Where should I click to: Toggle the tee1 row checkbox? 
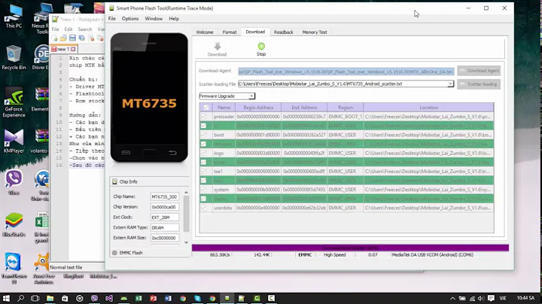tap(203, 172)
